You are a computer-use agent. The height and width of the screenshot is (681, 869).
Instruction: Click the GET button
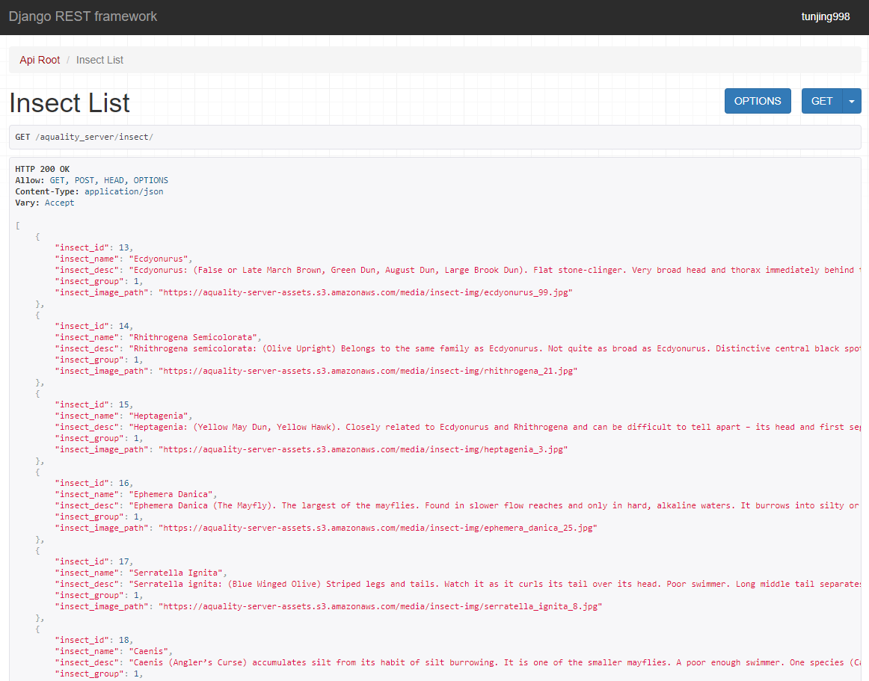pyautogui.click(x=822, y=101)
